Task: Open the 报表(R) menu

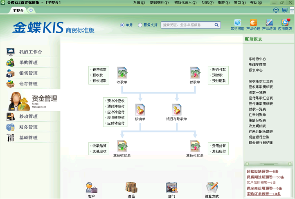Action: click(224, 2)
